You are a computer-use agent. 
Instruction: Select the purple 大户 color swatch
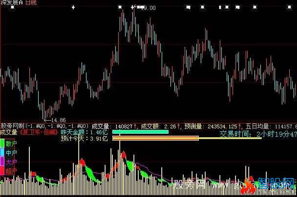(2, 161)
